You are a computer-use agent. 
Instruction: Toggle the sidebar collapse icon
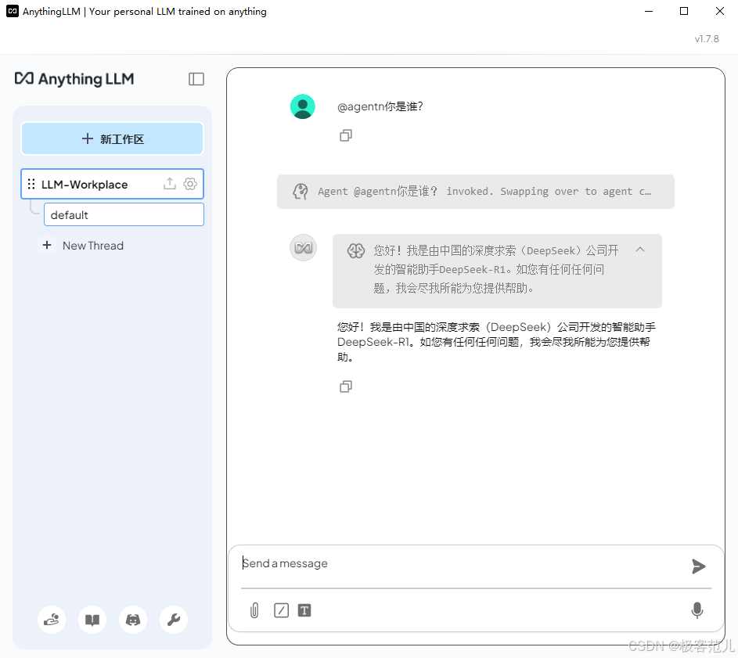click(196, 79)
